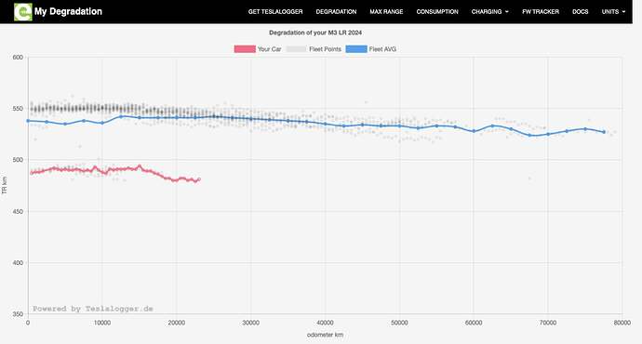Go to the DEGRADATION page
Image resolution: width=642 pixels, height=344 pixels.
pos(336,12)
